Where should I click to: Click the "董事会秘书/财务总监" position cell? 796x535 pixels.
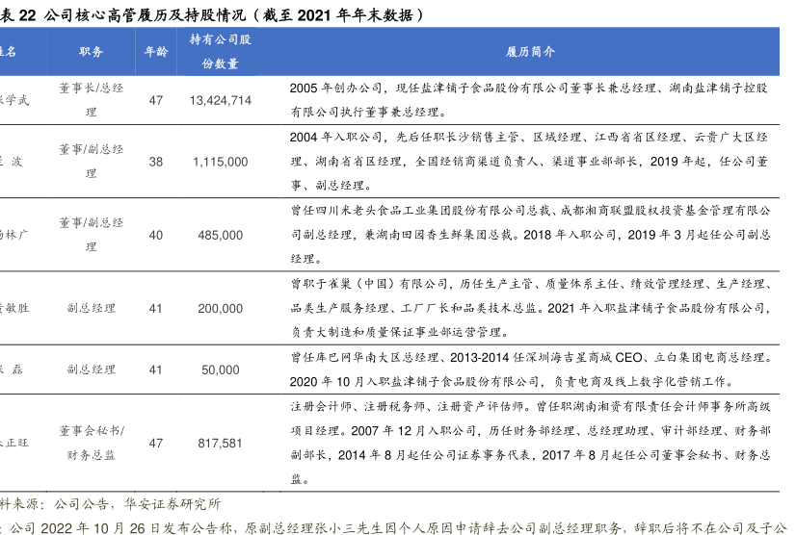tap(92, 442)
